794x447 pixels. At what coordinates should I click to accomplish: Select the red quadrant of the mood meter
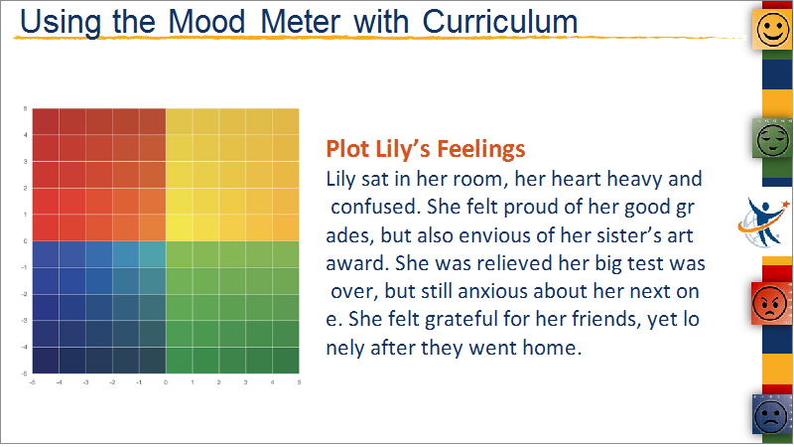(x=99, y=175)
